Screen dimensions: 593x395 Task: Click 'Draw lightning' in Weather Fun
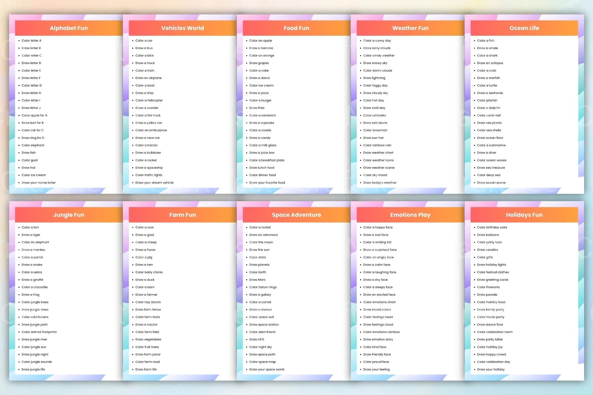[374, 78]
